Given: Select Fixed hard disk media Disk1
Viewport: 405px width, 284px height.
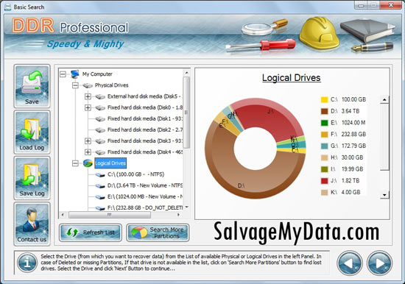Looking at the screenshot, I should click(145, 118).
